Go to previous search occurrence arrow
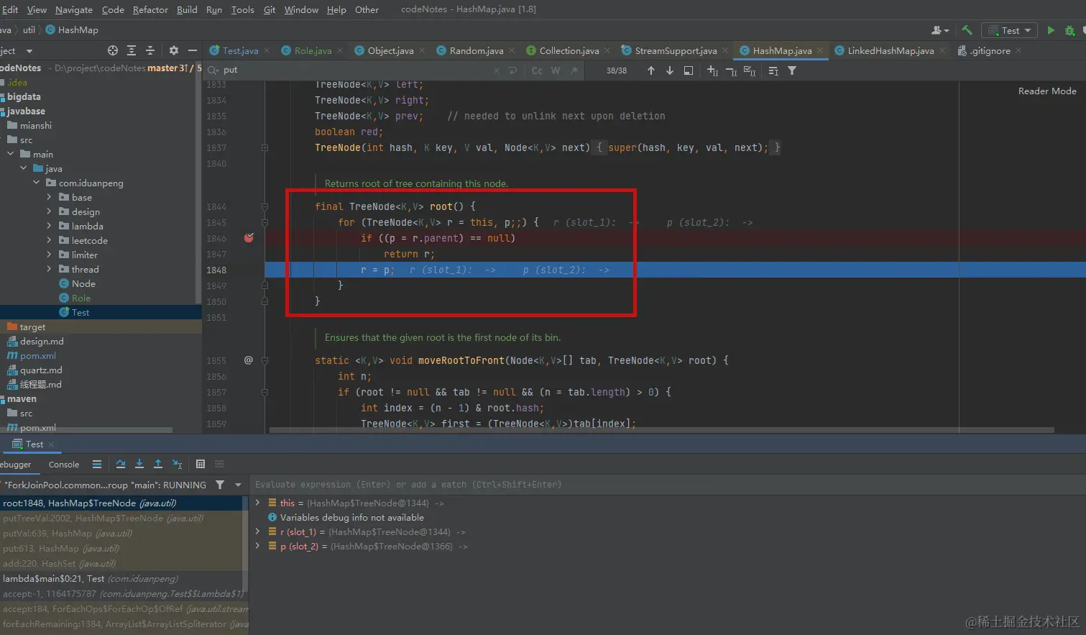The width and height of the screenshot is (1086, 635). tap(651, 70)
